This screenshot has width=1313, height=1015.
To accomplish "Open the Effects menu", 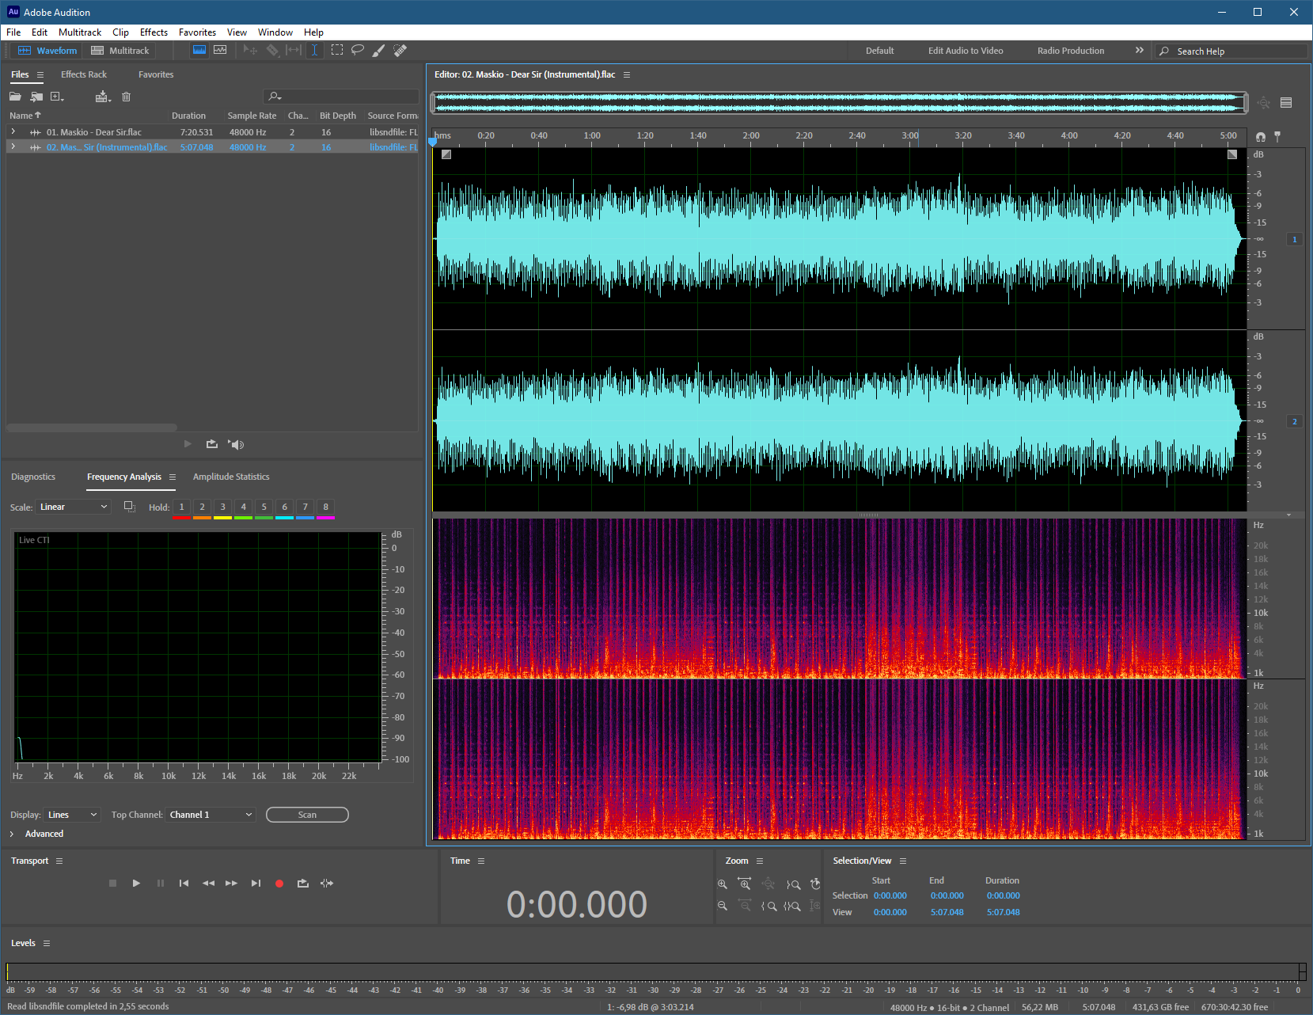I will click(x=154, y=32).
